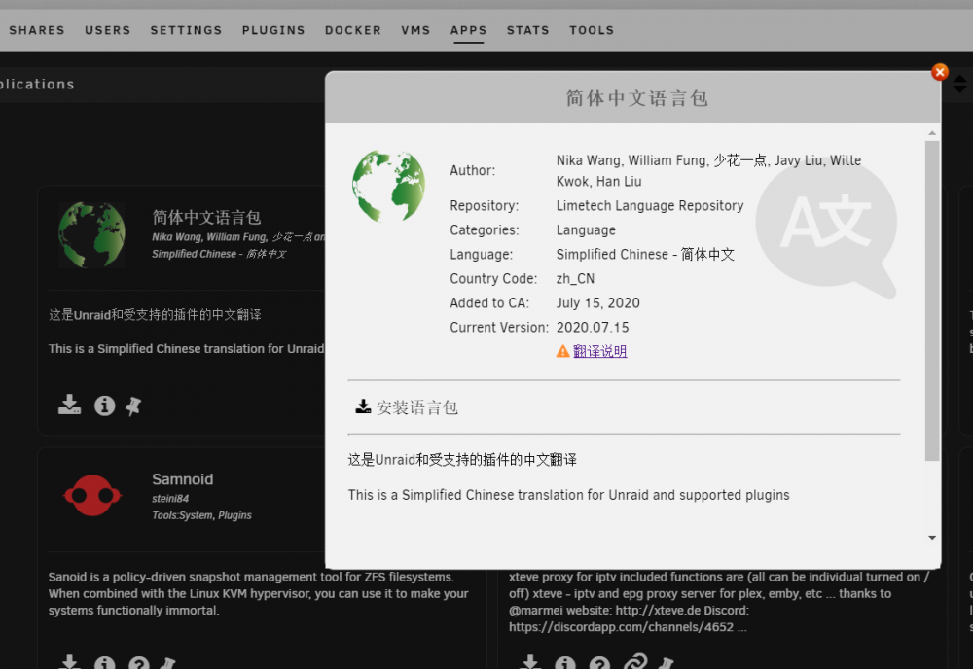This screenshot has width=973, height=669.
Task: Open the 翻译说明 link
Action: tap(599, 351)
